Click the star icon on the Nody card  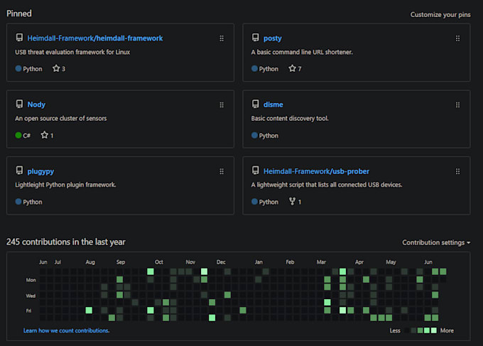tap(44, 135)
